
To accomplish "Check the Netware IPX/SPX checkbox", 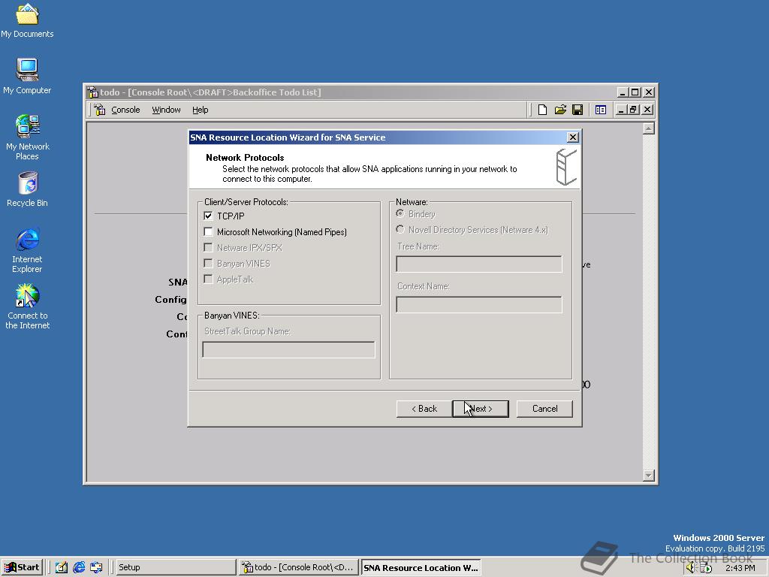I will tap(209, 247).
